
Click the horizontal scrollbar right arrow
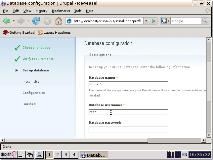[203, 140]
